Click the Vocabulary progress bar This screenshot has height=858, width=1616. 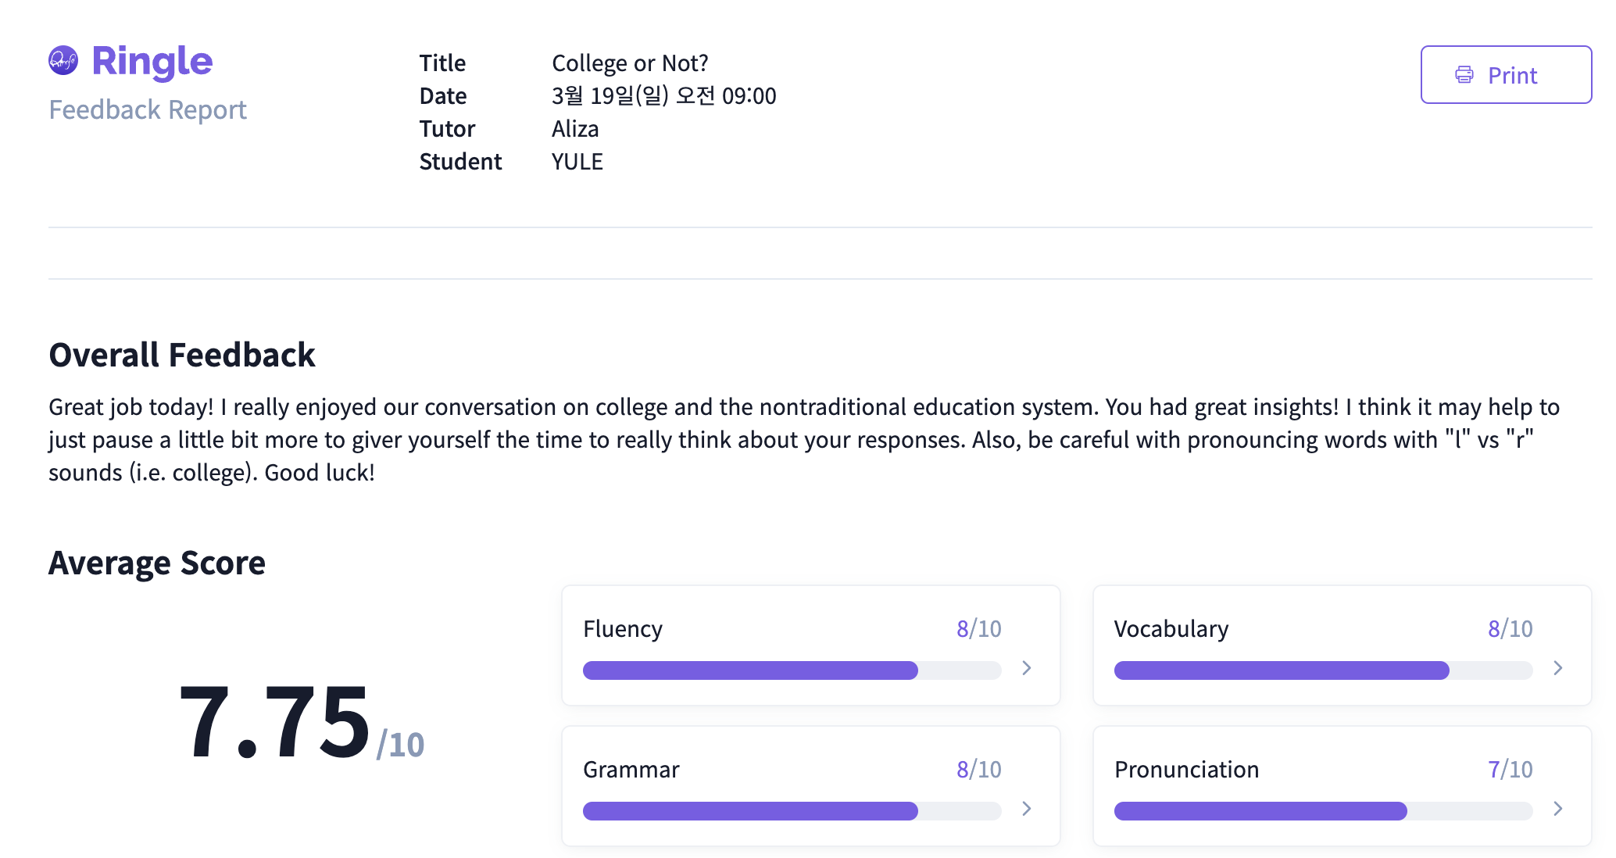click(1322, 670)
